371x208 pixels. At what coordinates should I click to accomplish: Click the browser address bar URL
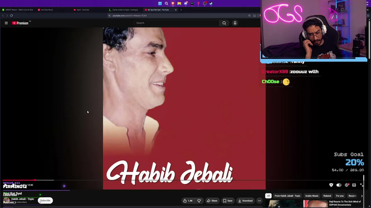click(x=130, y=16)
